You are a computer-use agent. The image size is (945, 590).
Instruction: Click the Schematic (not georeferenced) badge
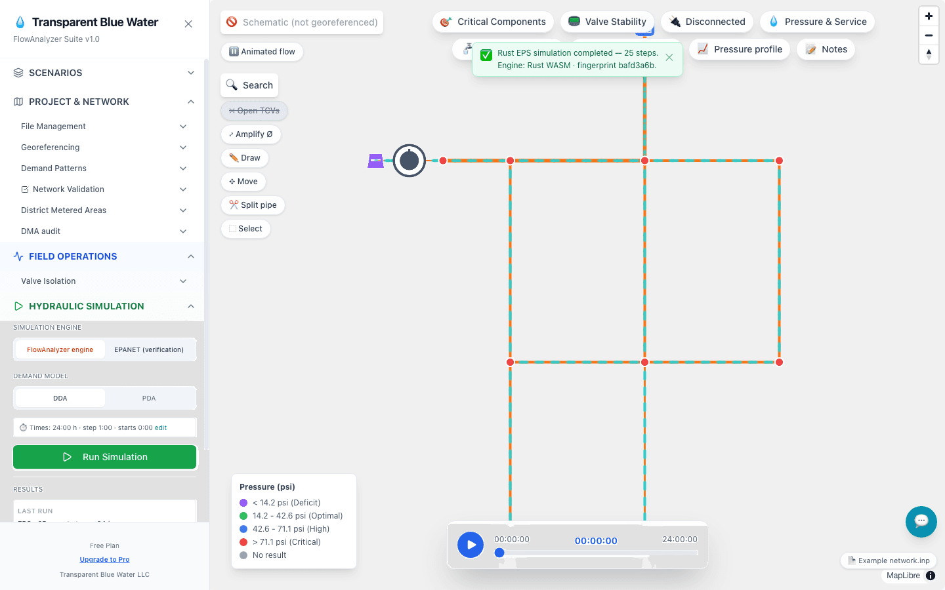[x=302, y=22]
